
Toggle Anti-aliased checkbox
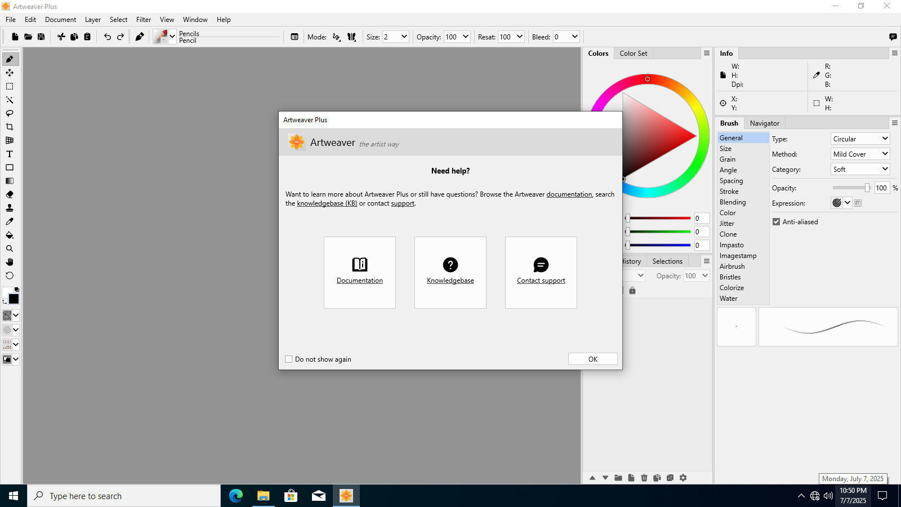pyautogui.click(x=776, y=222)
